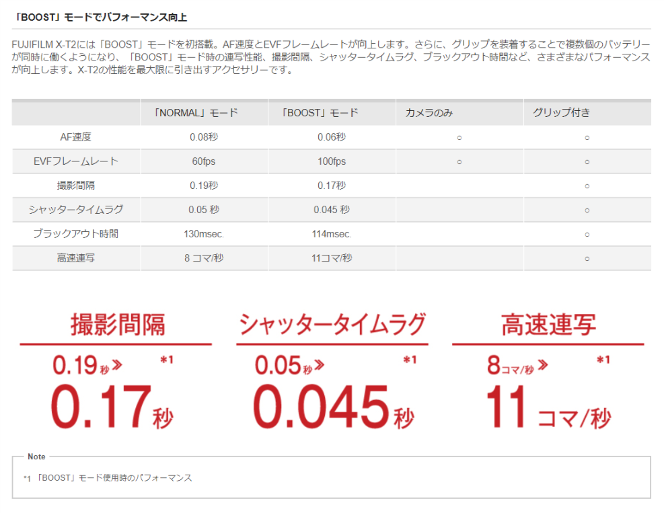Click the 0.06秒 cell
Viewport: 664px width, 513px height.
[332, 137]
